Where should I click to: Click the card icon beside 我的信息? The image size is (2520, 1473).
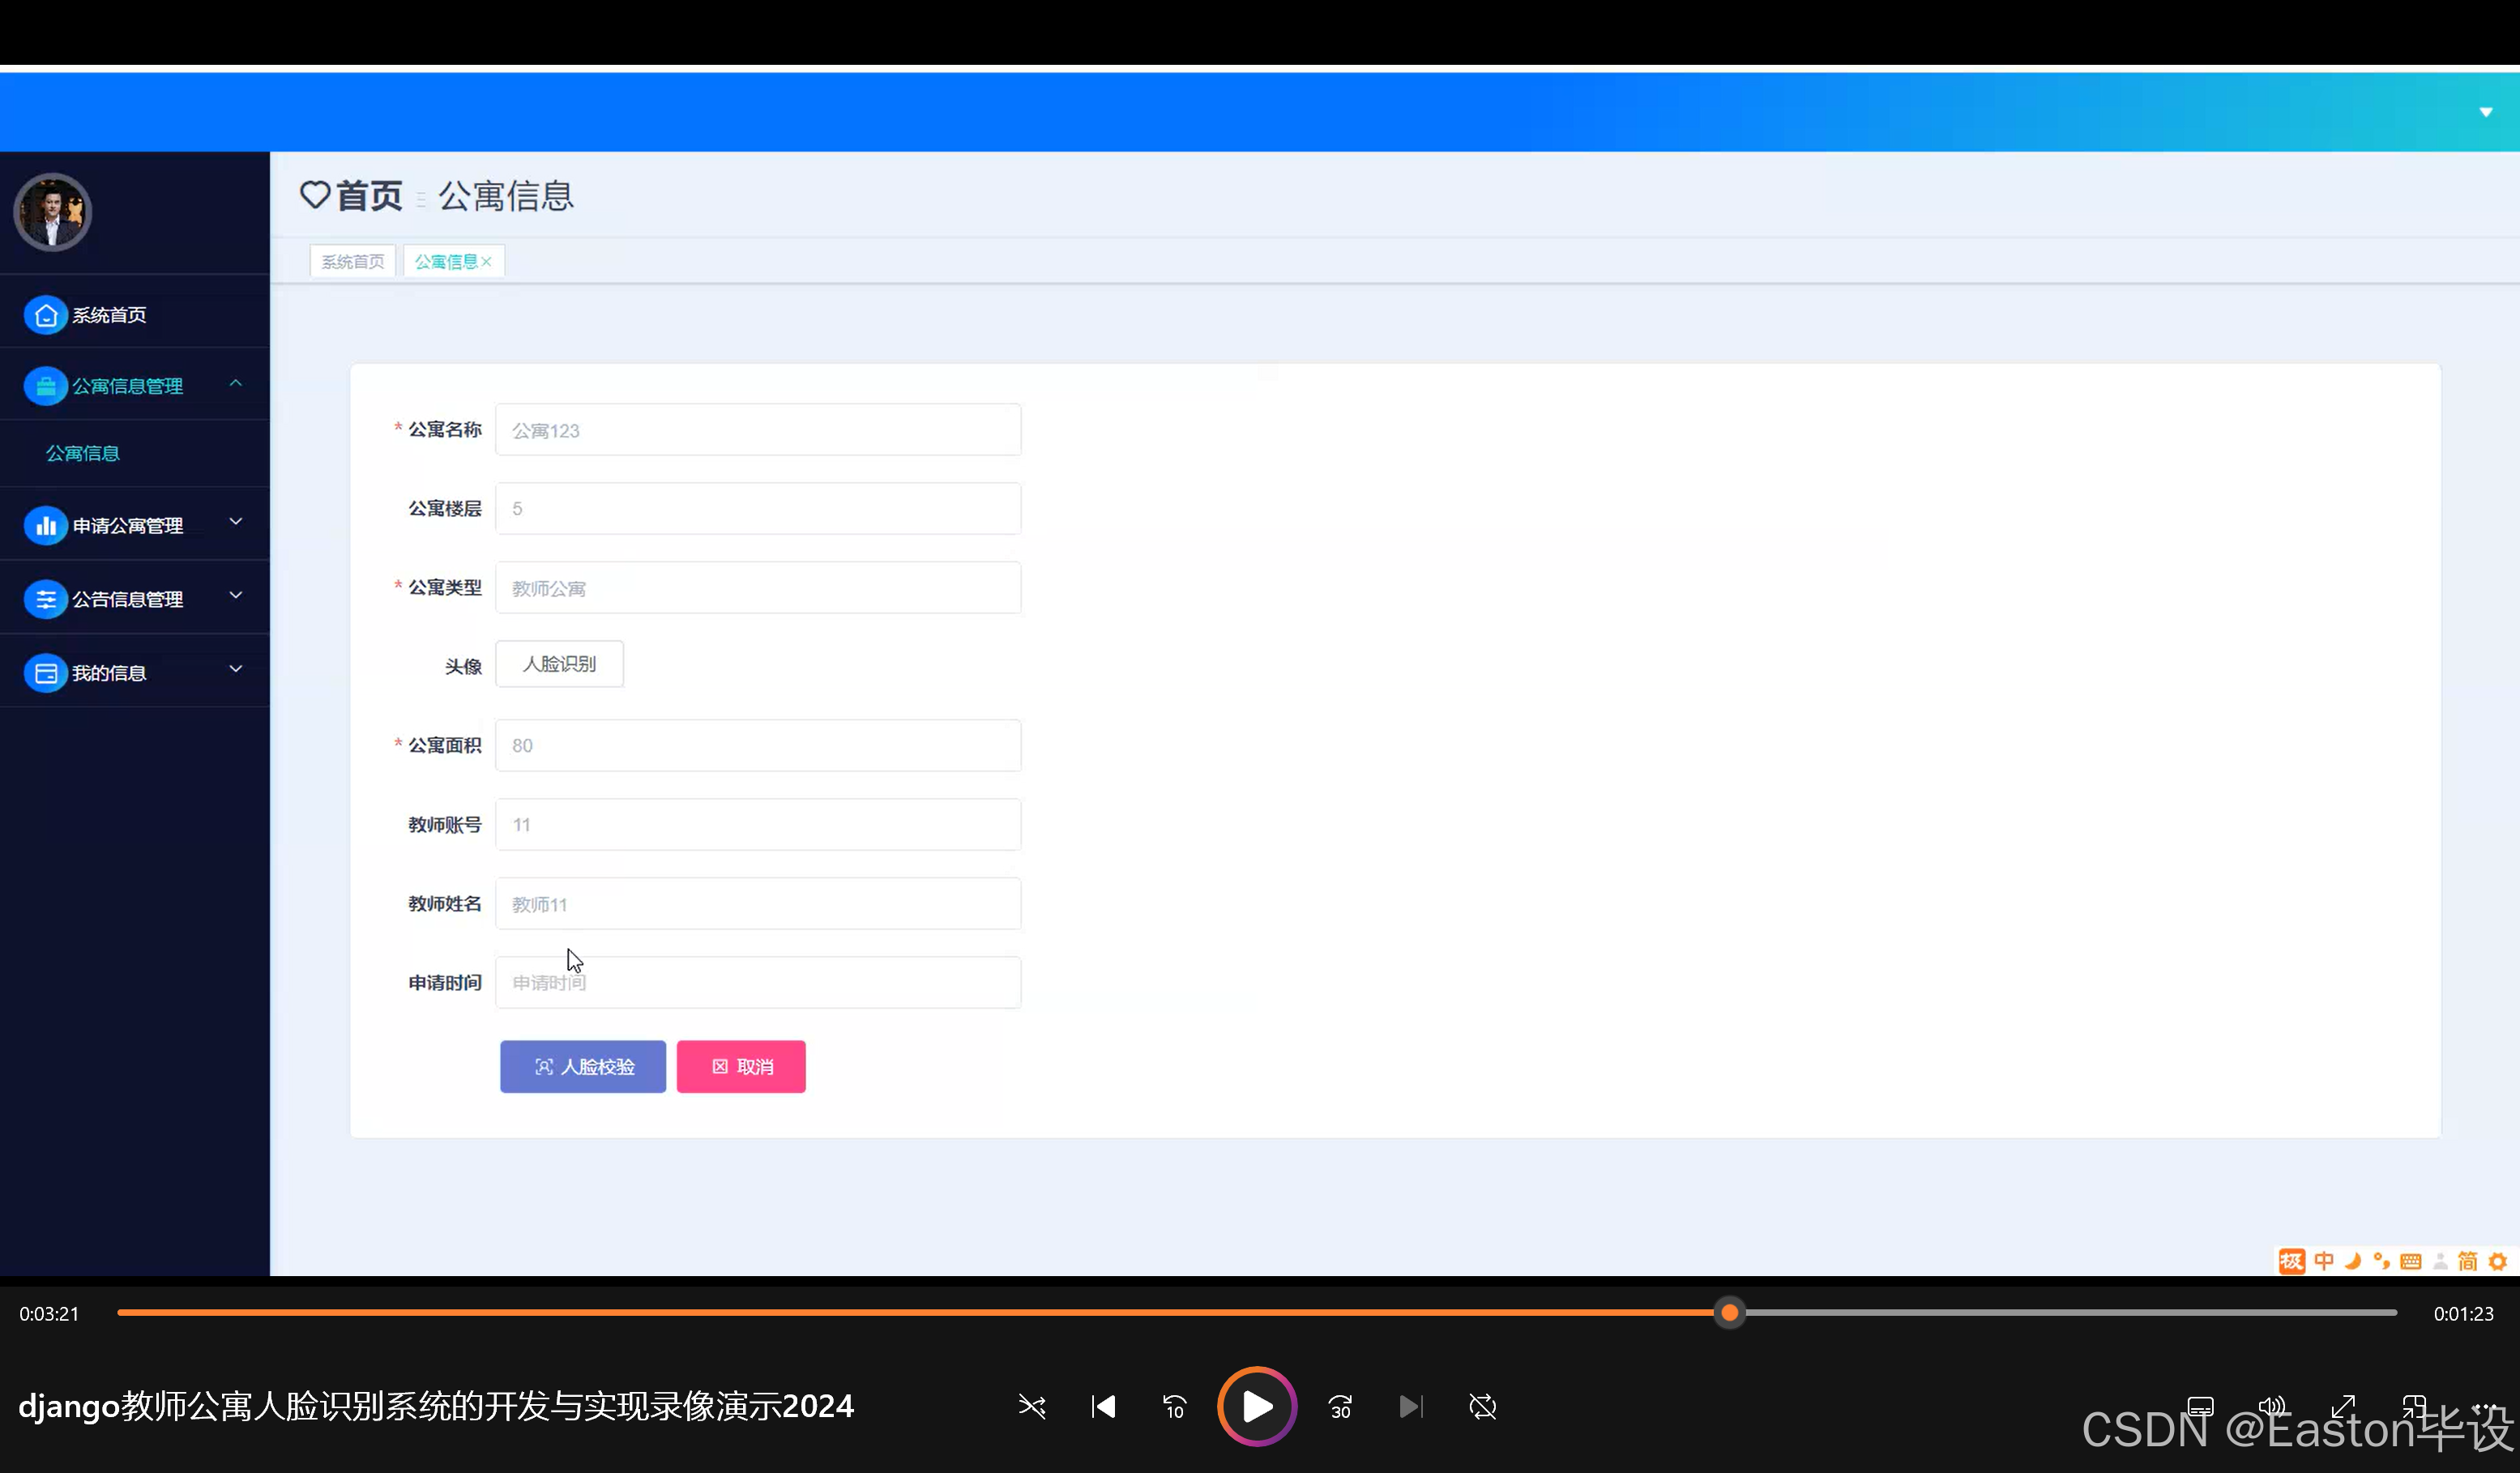(45, 673)
